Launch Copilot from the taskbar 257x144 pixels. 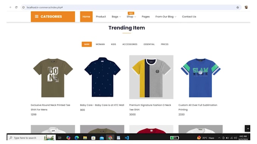68,138
